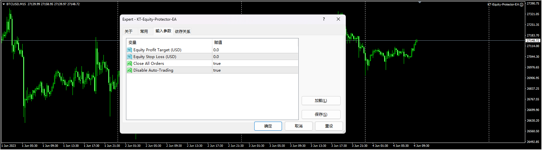This screenshot has width=542, height=150.
Task: Close the Expert dialog window
Action: 338,19
